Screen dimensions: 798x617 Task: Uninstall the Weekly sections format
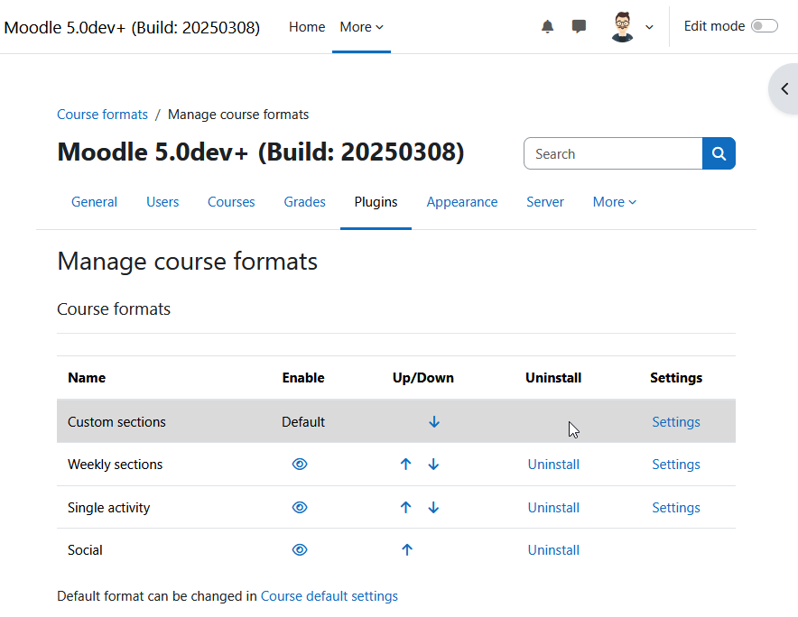553,464
